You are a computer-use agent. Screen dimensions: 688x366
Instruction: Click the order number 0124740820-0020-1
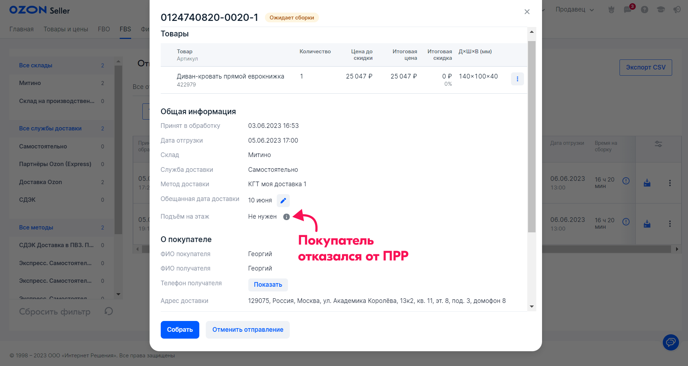[209, 17]
